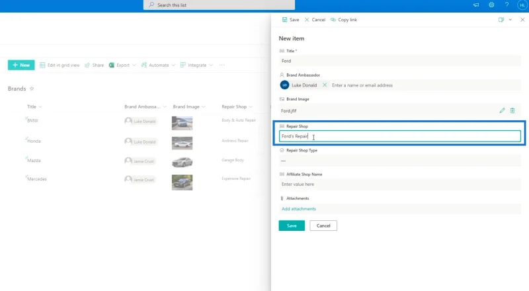The height and width of the screenshot is (291, 529).
Task: Remove Luke Donald from Brand Ambassador
Action: (x=325, y=85)
